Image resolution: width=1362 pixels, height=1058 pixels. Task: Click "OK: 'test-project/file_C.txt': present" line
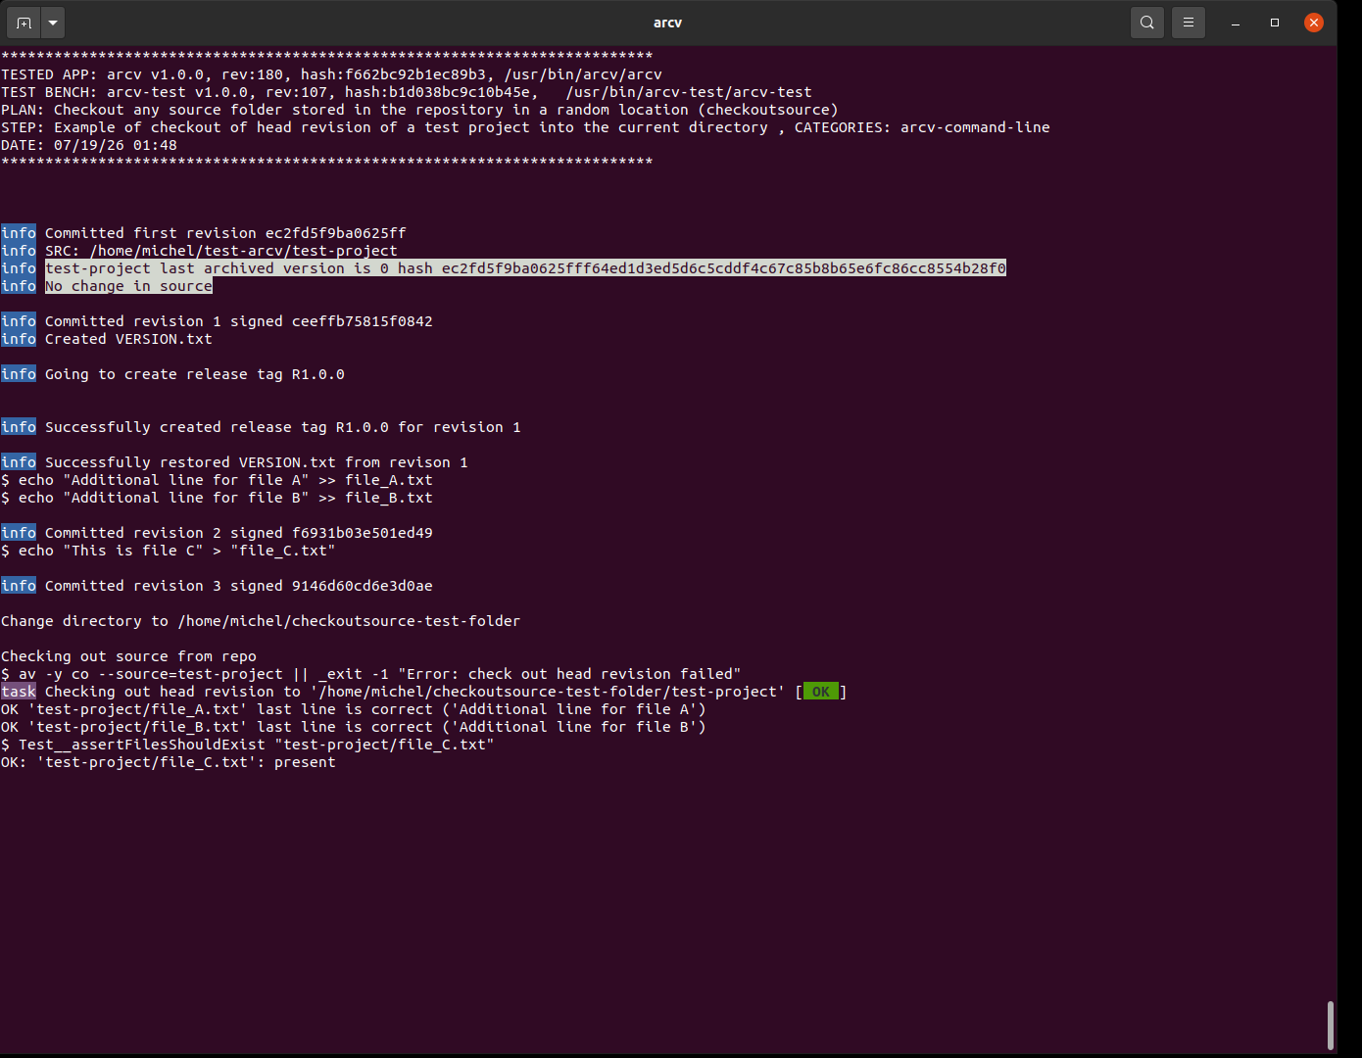coord(169,762)
